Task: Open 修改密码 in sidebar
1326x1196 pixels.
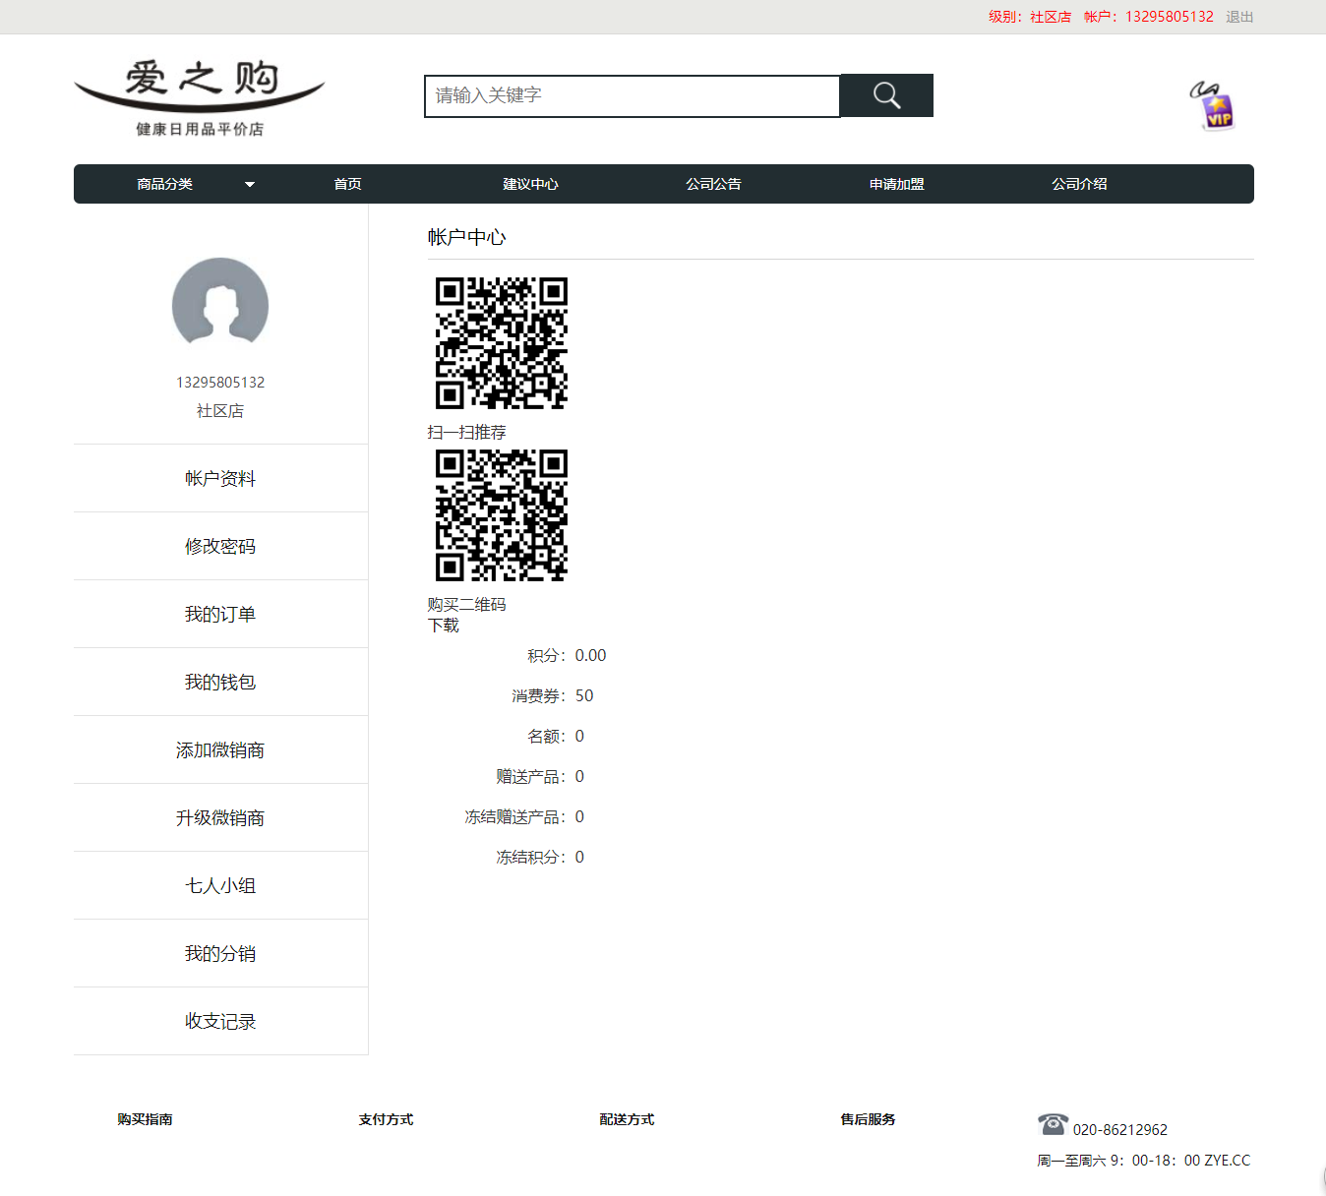Action: pyautogui.click(x=220, y=546)
